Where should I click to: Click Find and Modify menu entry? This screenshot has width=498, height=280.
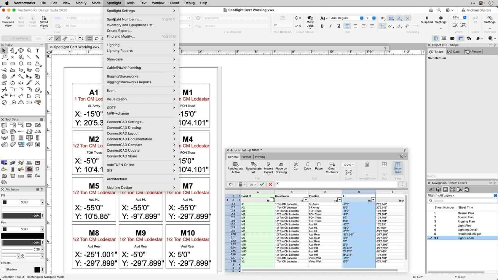pyautogui.click(x=121, y=36)
